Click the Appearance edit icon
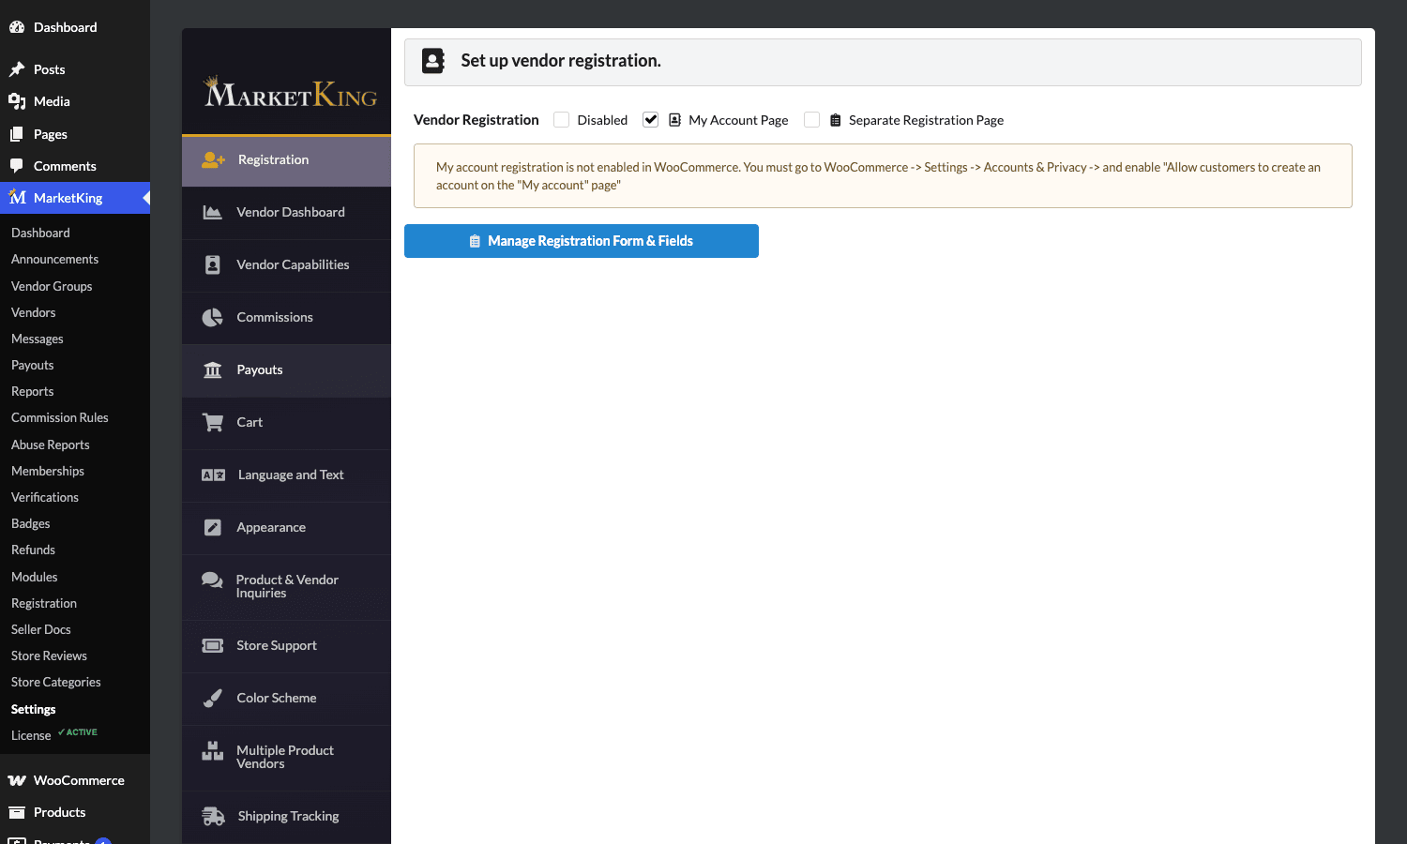This screenshot has width=1407, height=844. point(213,528)
